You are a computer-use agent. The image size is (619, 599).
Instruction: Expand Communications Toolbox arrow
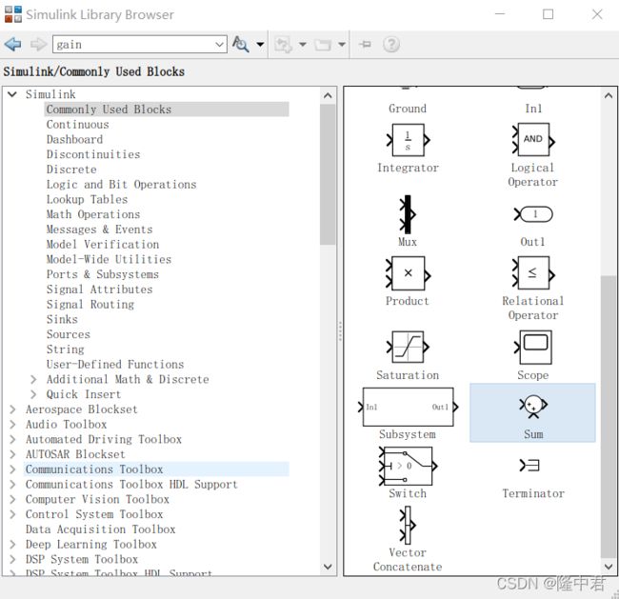(12, 469)
